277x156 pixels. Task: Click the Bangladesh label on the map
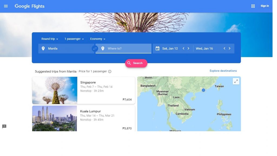(148, 86)
